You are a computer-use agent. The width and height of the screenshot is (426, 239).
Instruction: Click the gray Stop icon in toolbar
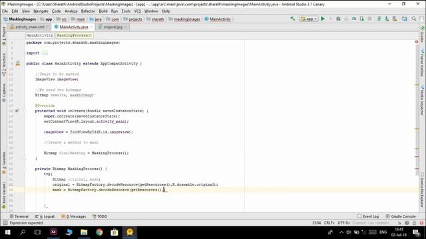[369, 19]
